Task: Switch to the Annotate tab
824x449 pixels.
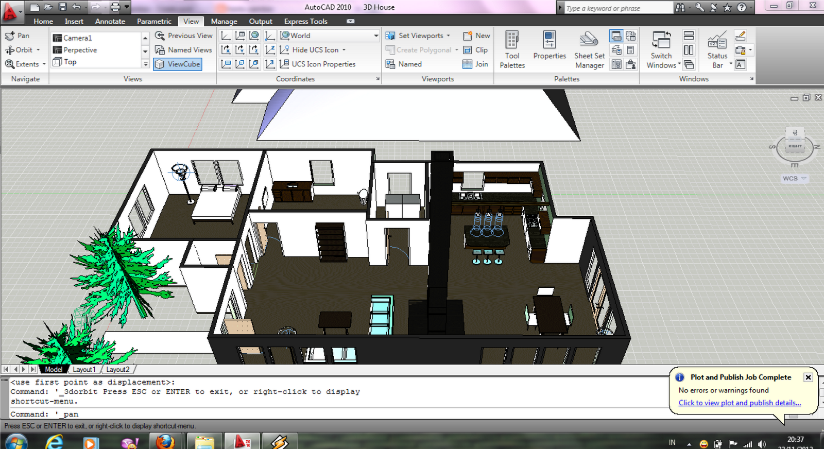Action: [x=110, y=21]
